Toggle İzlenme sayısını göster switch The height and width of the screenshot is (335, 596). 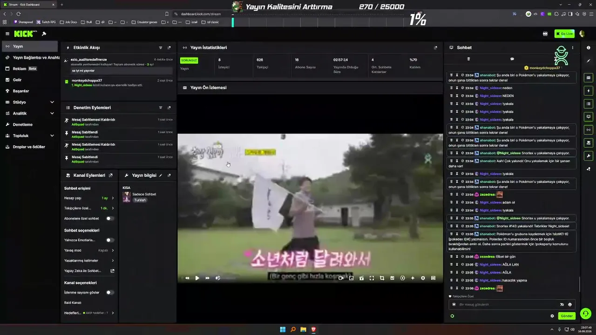coord(110,293)
